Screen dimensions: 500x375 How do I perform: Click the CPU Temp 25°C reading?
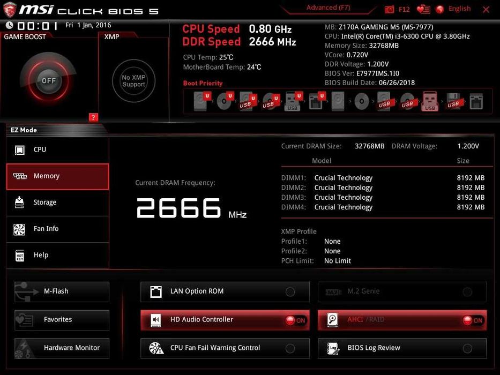[x=208, y=57]
